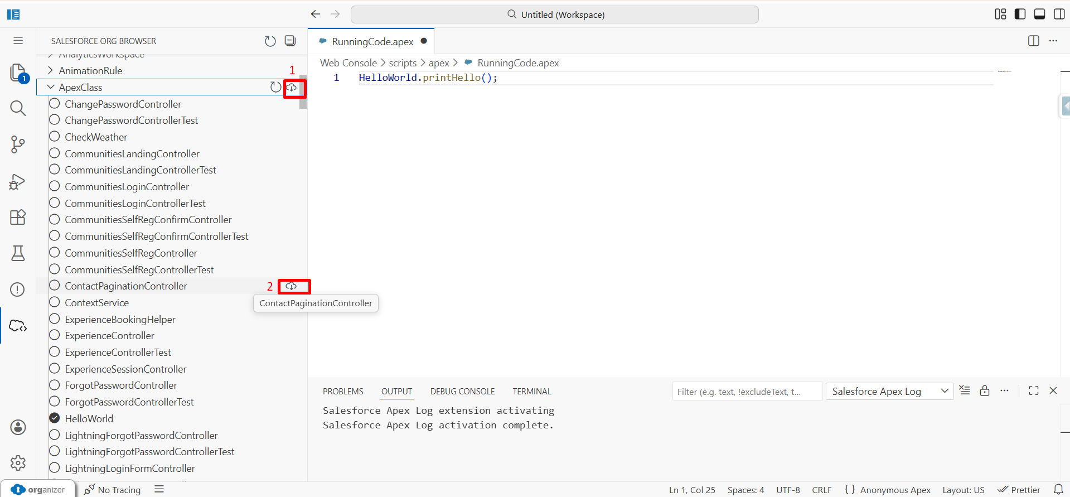Open the Search view in activity bar
Viewport: 1070px width, 497px height.
point(18,108)
